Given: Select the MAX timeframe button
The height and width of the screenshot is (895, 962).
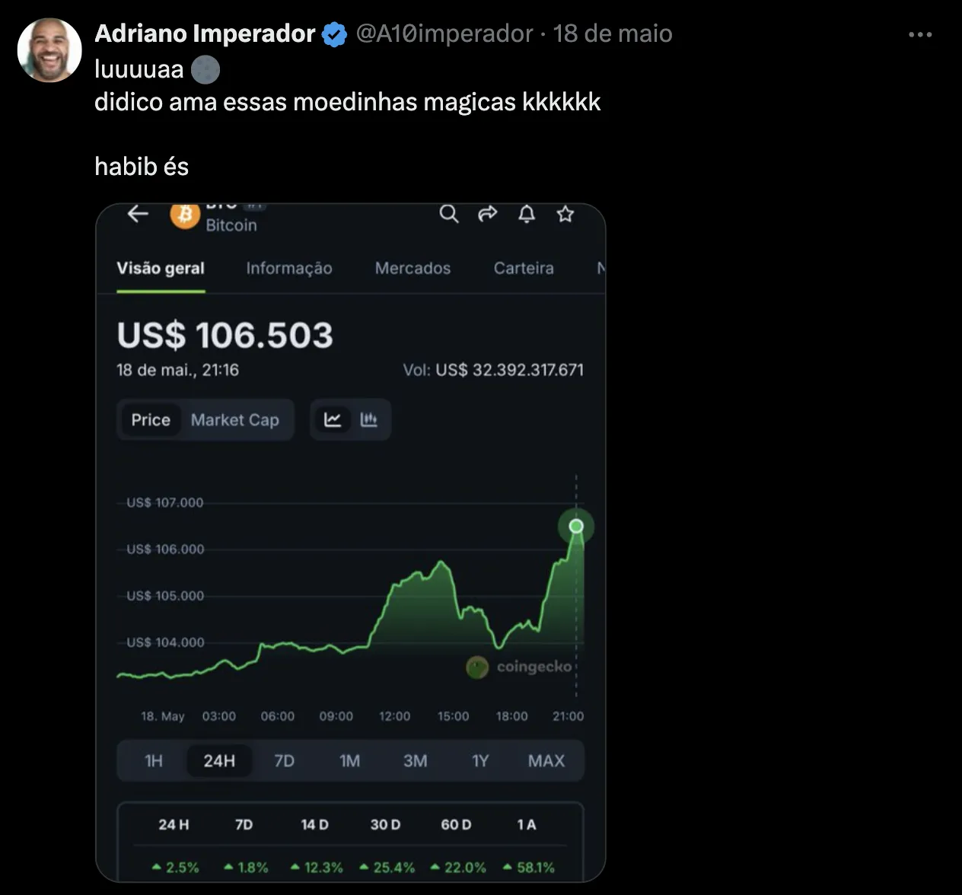Looking at the screenshot, I should click(546, 760).
